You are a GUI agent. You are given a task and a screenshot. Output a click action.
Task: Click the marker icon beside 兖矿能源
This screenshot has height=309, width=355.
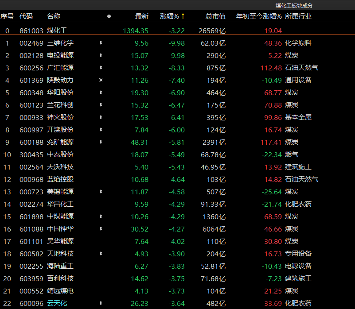pos(101,142)
